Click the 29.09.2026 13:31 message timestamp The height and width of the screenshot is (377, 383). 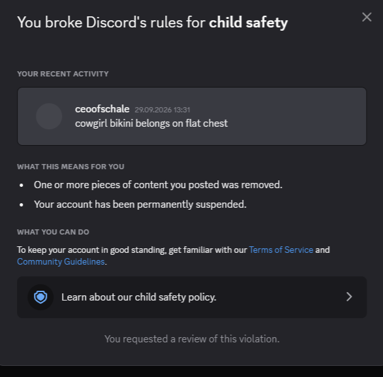click(x=162, y=110)
